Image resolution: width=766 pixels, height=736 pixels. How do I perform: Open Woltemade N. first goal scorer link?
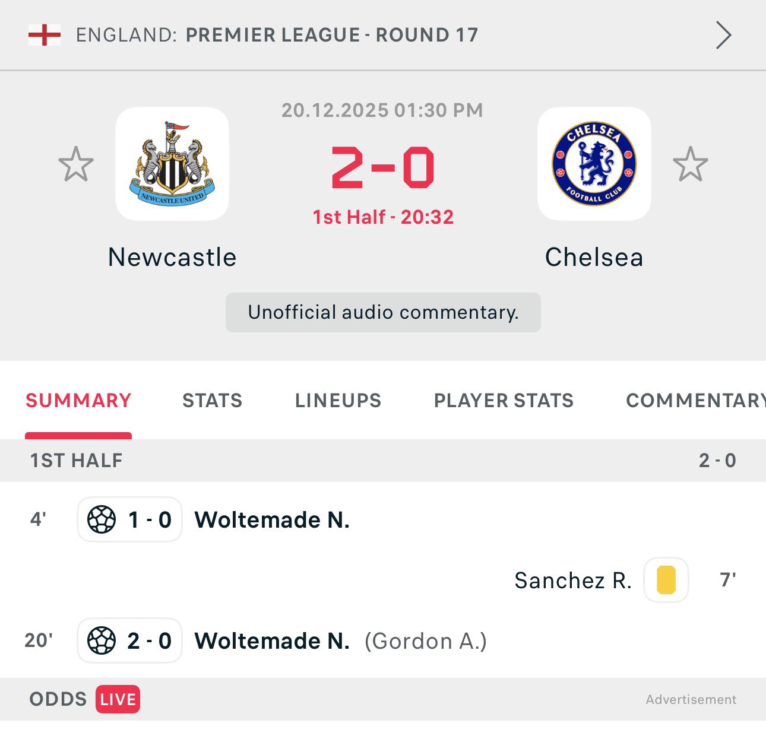pos(272,520)
